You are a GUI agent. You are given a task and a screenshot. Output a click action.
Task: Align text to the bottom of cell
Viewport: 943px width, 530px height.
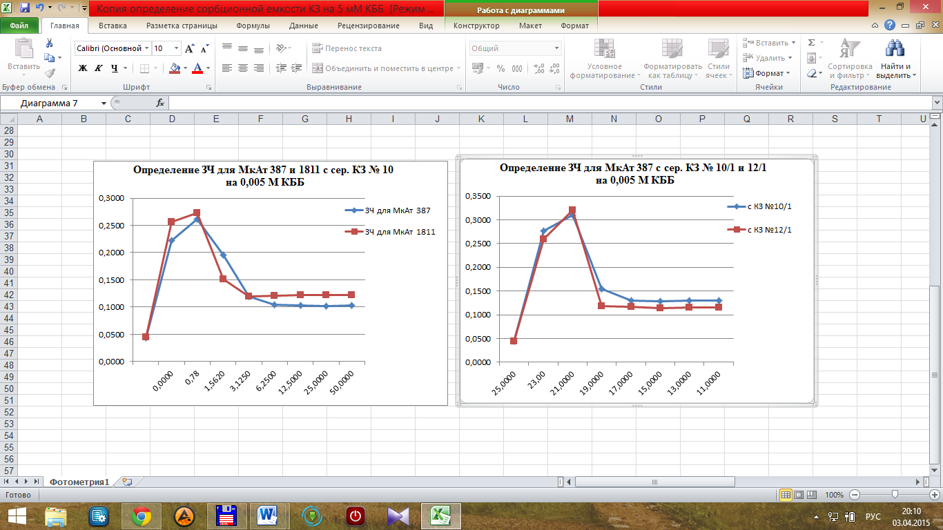(258, 49)
